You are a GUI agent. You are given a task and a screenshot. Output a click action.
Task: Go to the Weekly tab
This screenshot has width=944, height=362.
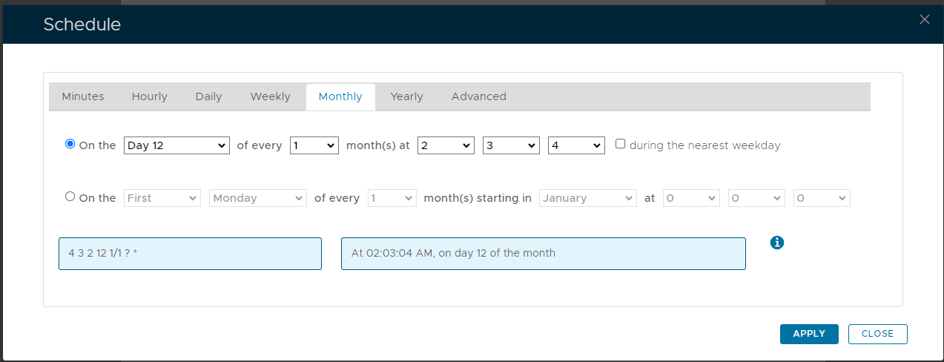[270, 96]
